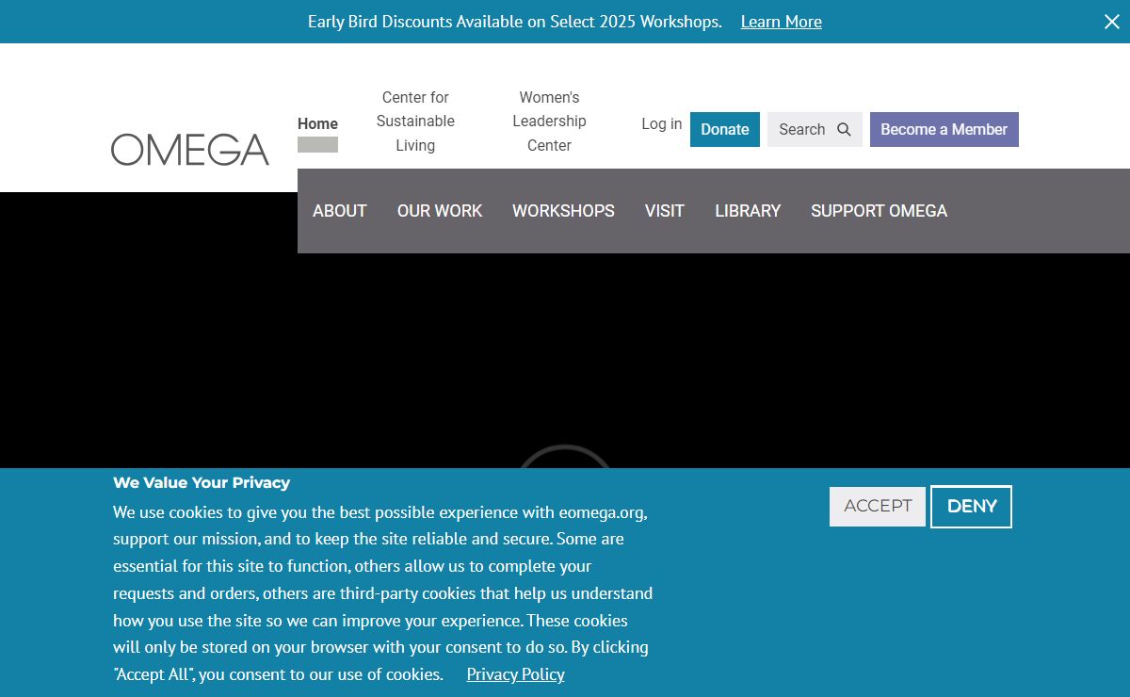Open the Privacy Policy link
The image size is (1130, 697).
(515, 674)
